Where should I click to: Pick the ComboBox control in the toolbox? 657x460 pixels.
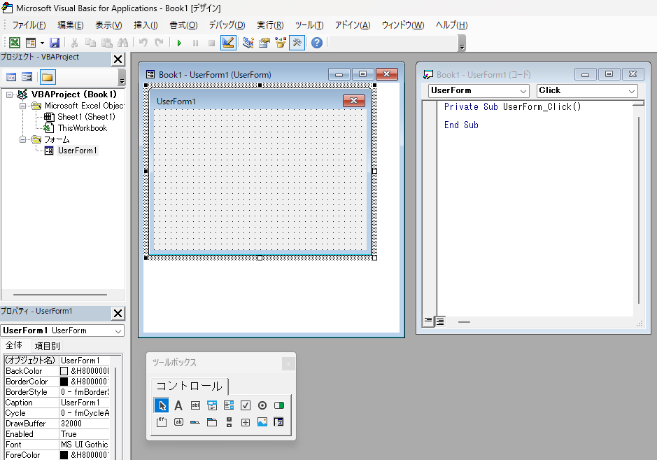click(212, 405)
